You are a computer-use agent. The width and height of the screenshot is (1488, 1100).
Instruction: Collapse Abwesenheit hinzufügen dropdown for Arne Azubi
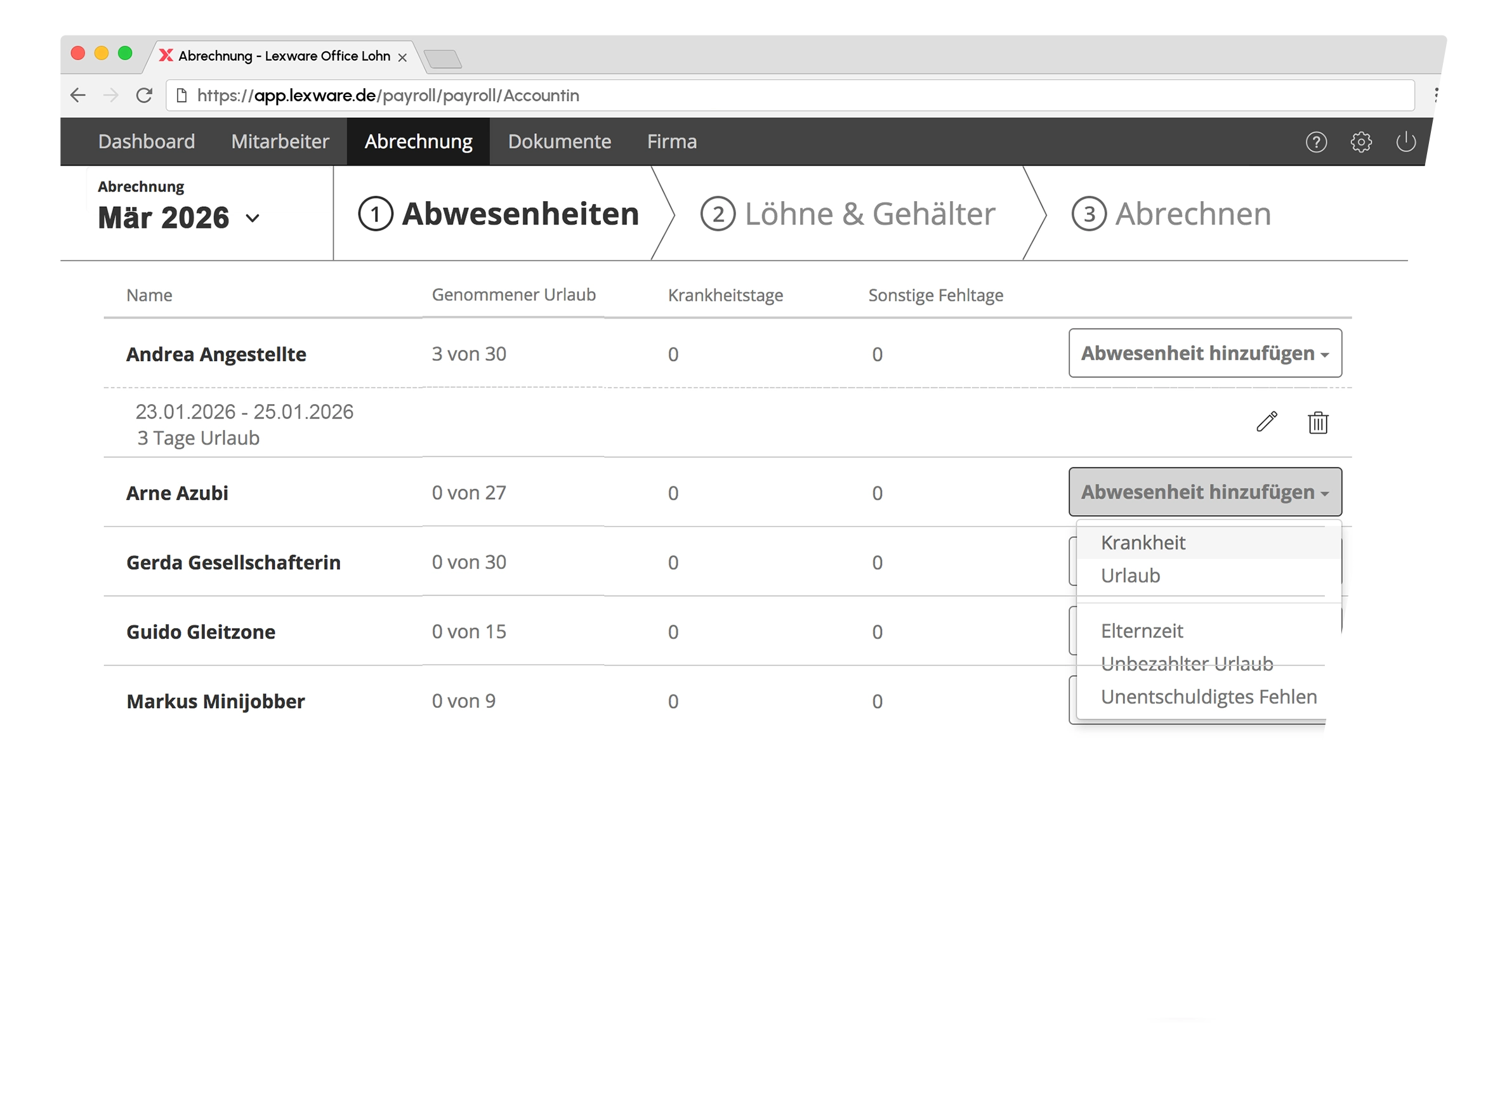(x=1204, y=492)
